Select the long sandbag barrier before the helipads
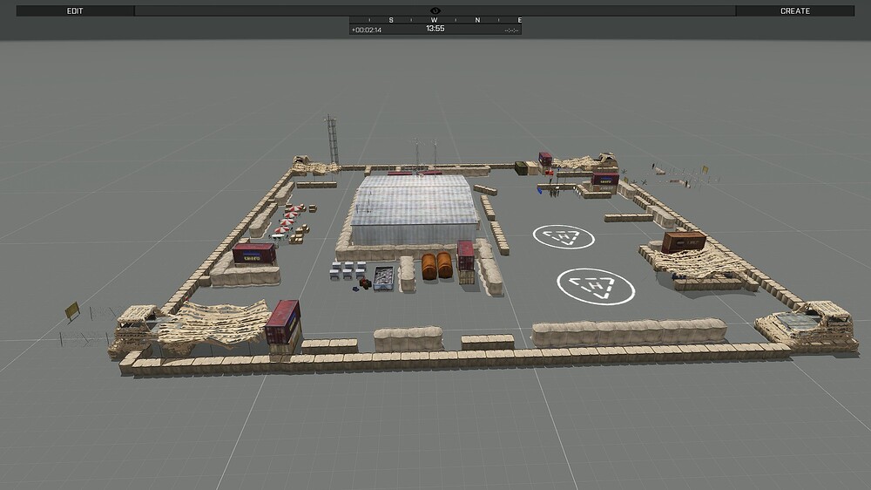The image size is (871, 490). tap(628, 331)
